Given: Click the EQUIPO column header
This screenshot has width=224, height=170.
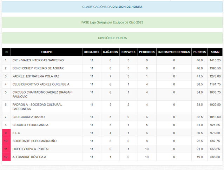Looking at the screenshot, I should coord(46,52).
